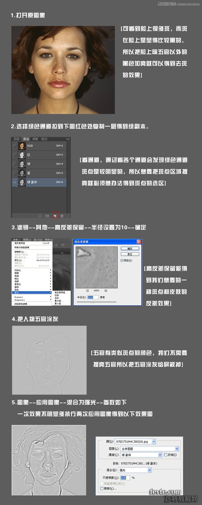The height and width of the screenshot is (505, 202).
Task: Switch to the 路径 tab
Action: pos(44,139)
